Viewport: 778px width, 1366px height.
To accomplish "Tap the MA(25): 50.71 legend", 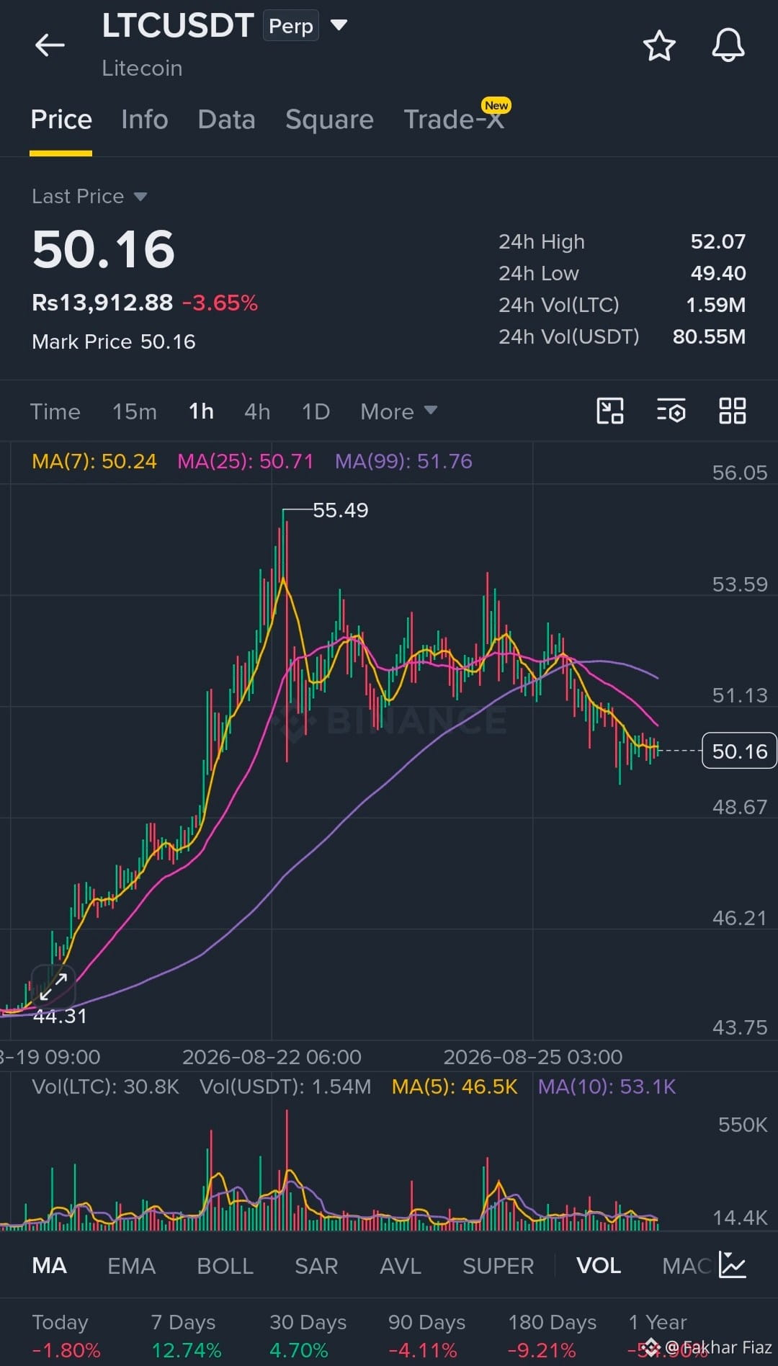I will [x=246, y=461].
